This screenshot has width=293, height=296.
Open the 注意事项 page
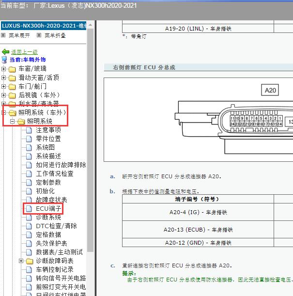coord(48,130)
